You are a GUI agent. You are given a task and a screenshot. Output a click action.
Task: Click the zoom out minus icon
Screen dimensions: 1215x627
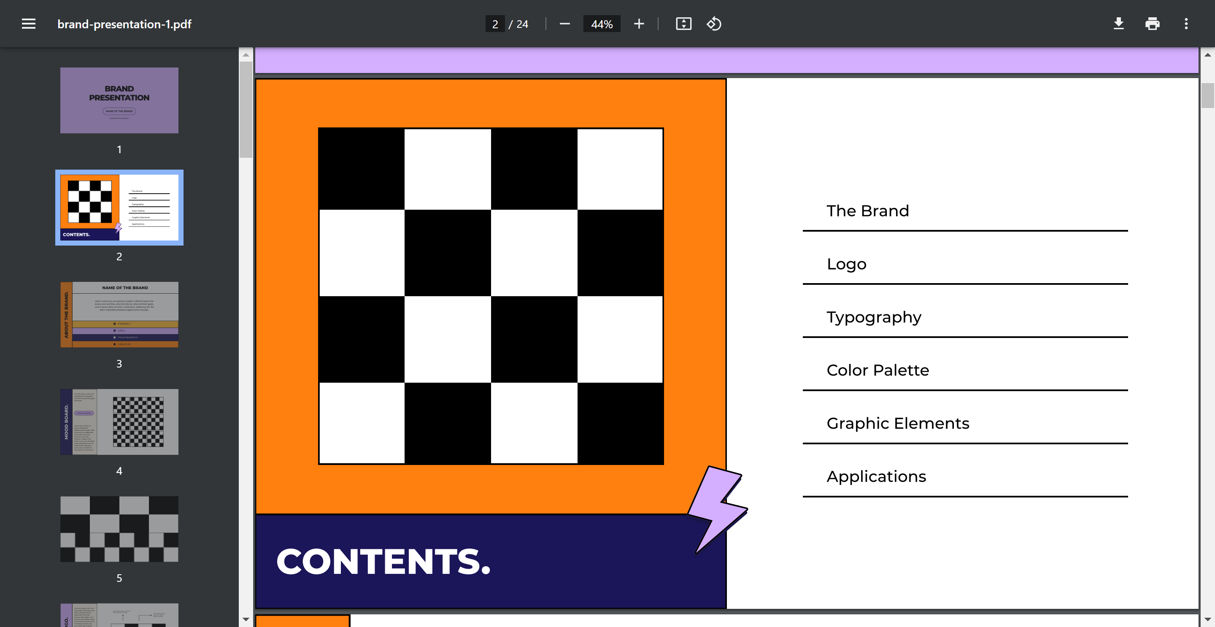coord(564,24)
